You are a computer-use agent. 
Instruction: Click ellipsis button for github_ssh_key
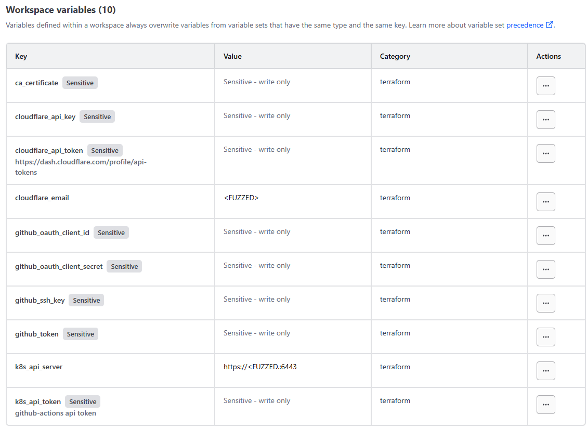tap(545, 303)
